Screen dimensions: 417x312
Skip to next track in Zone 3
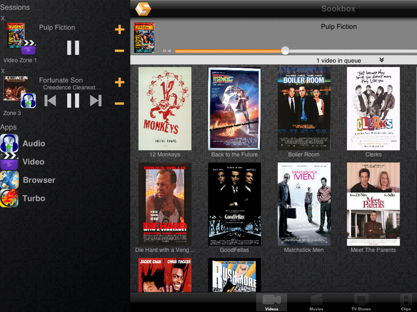click(x=96, y=100)
